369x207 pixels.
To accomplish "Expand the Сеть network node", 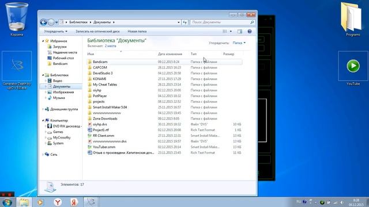I will click(43, 155).
